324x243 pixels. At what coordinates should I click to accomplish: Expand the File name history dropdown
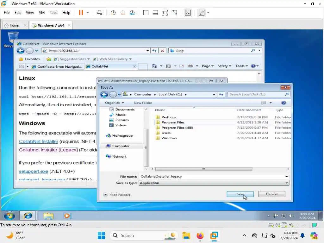[287, 177]
